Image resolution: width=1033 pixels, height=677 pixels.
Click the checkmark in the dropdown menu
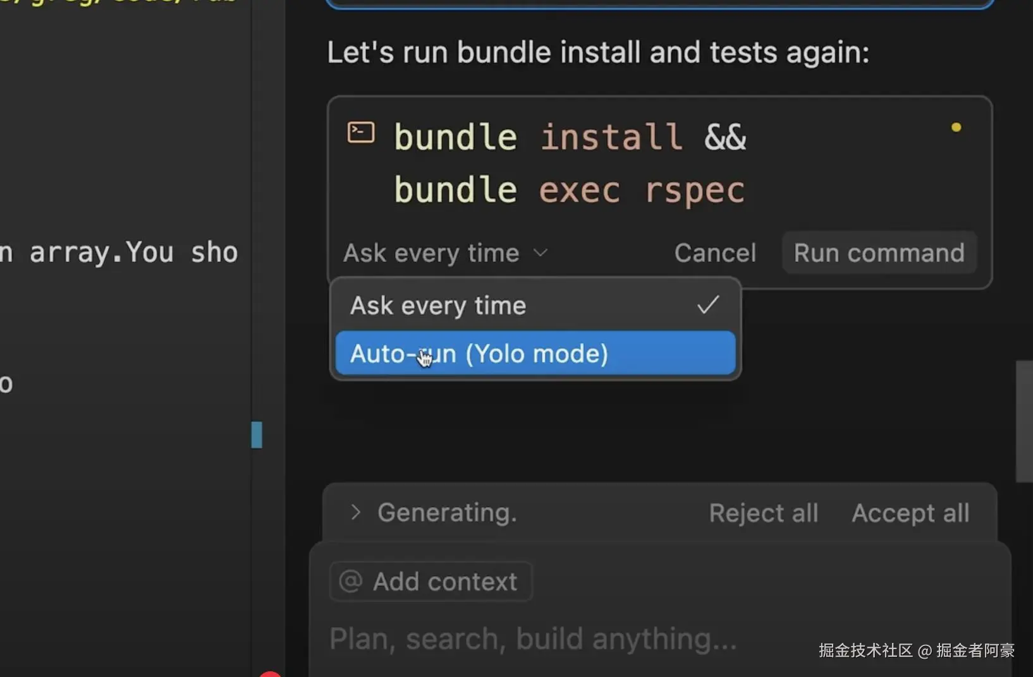(x=707, y=305)
